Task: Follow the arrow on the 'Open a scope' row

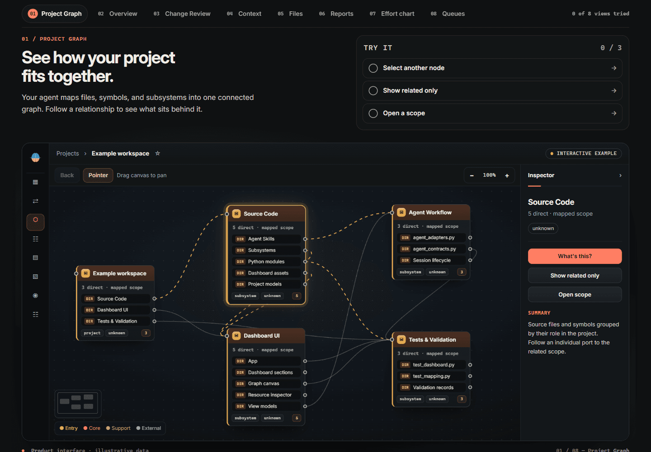Action: pyautogui.click(x=614, y=113)
